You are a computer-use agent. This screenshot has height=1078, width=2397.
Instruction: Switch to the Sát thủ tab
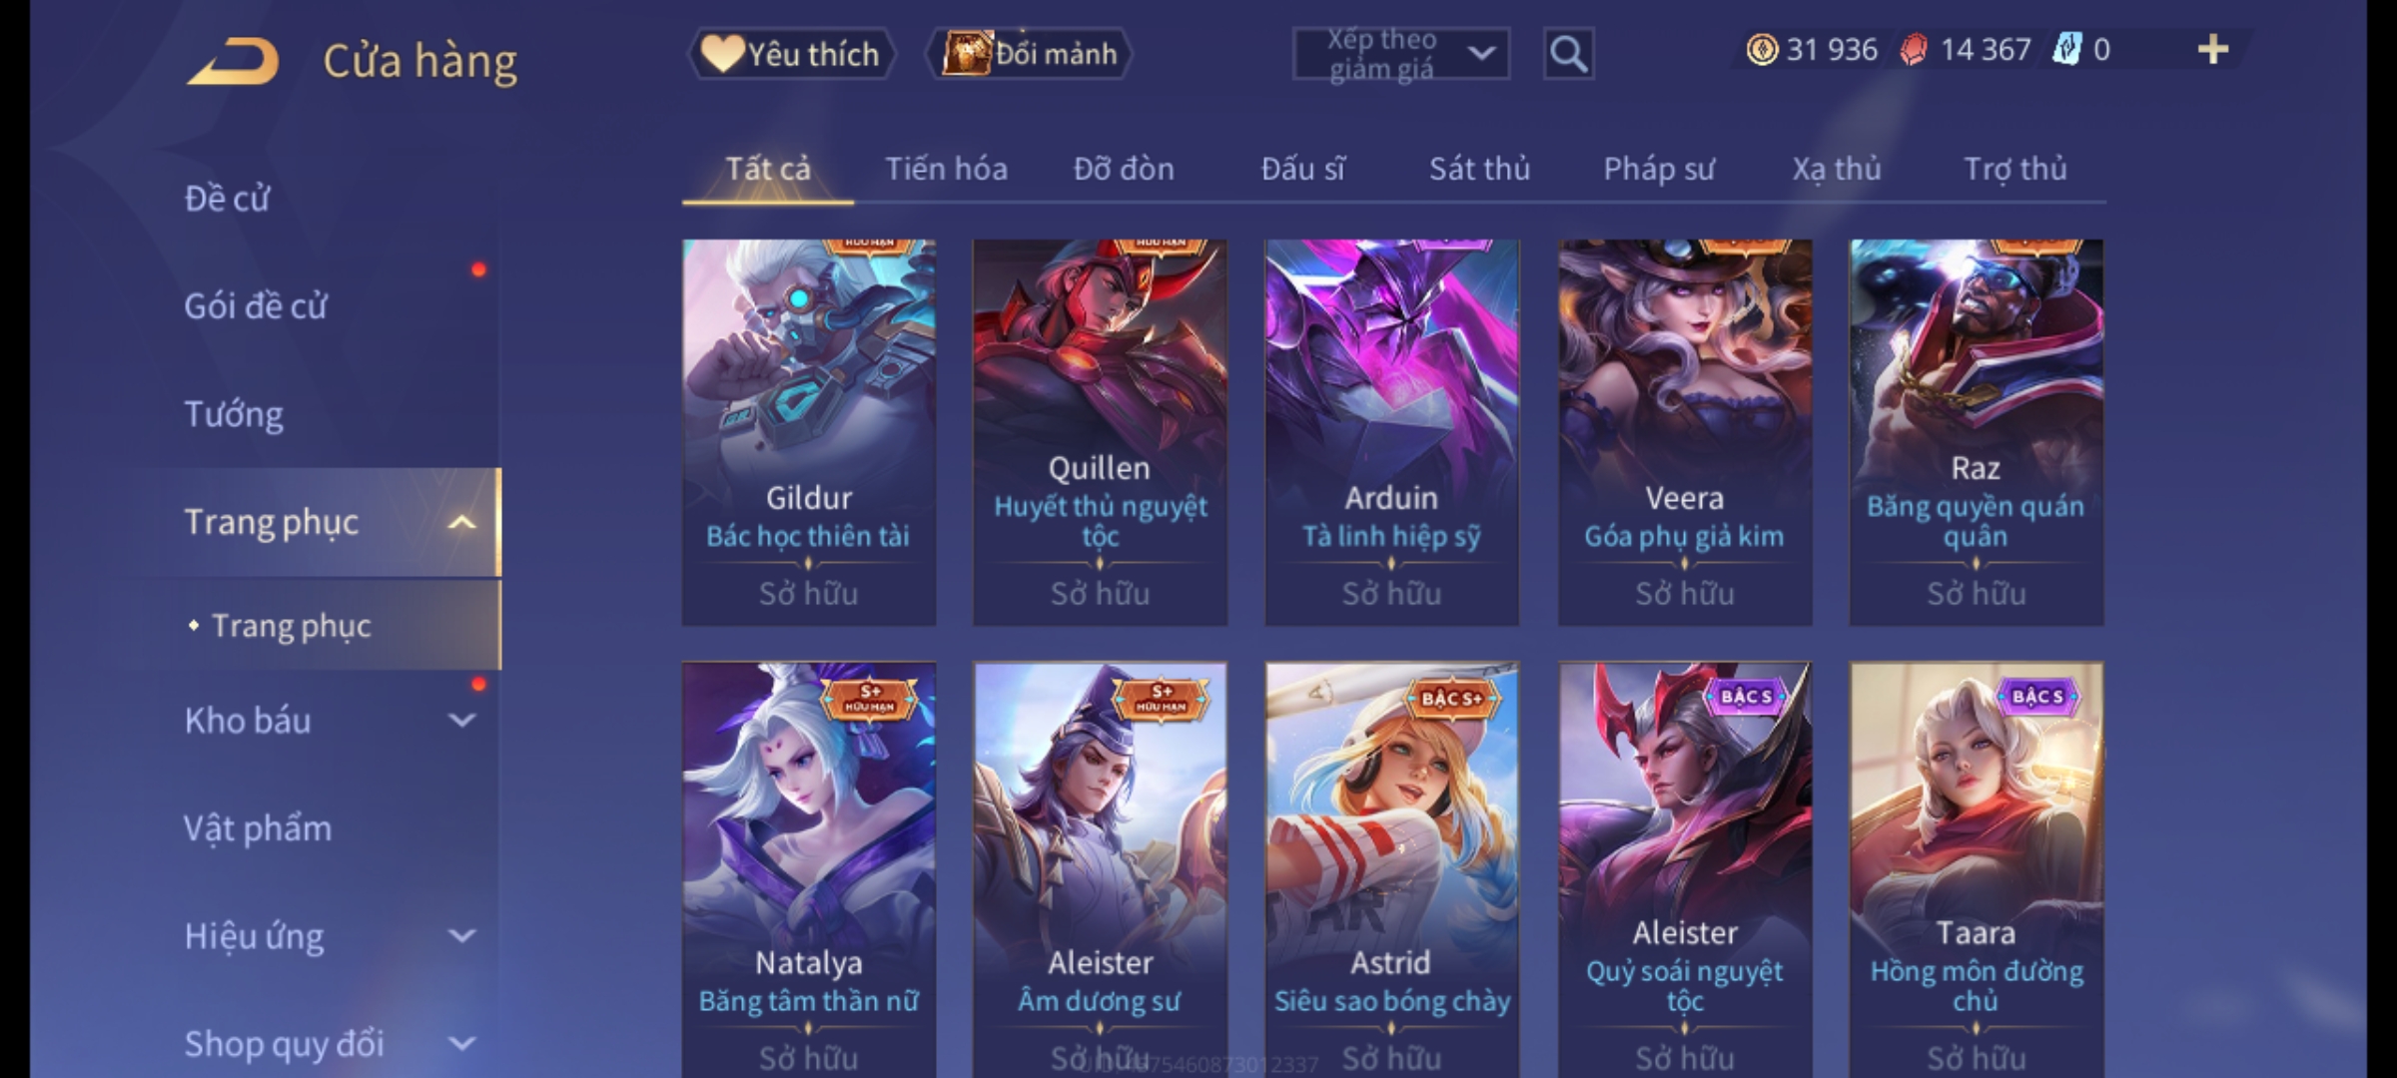pyautogui.click(x=1479, y=169)
